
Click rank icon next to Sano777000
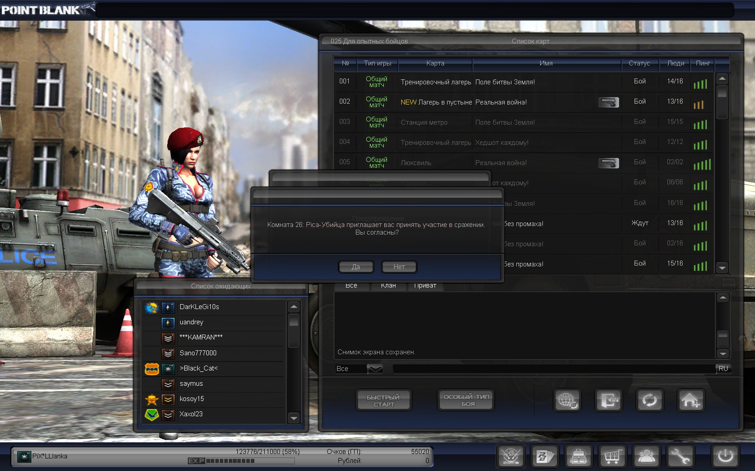pyautogui.click(x=168, y=353)
